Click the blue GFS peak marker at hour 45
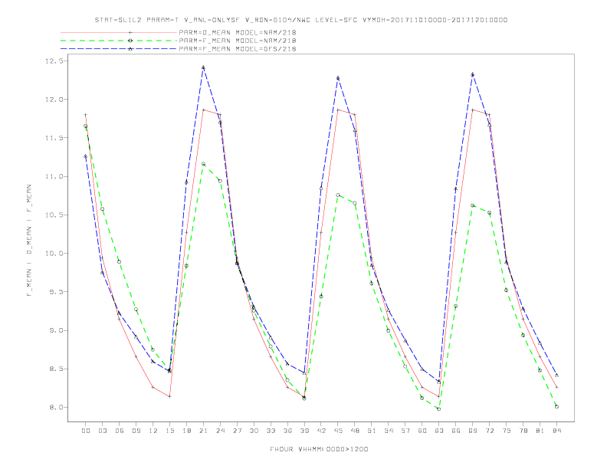 pyautogui.click(x=338, y=77)
